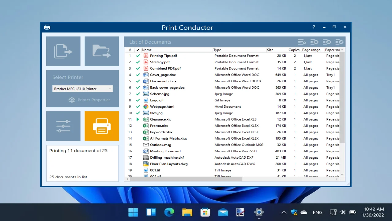Select the All Formats Matrix.xlsx row
This screenshot has height=221, width=392.
point(233,138)
